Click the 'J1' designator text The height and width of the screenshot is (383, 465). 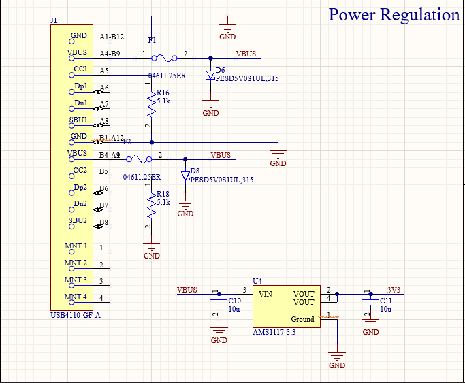54,20
